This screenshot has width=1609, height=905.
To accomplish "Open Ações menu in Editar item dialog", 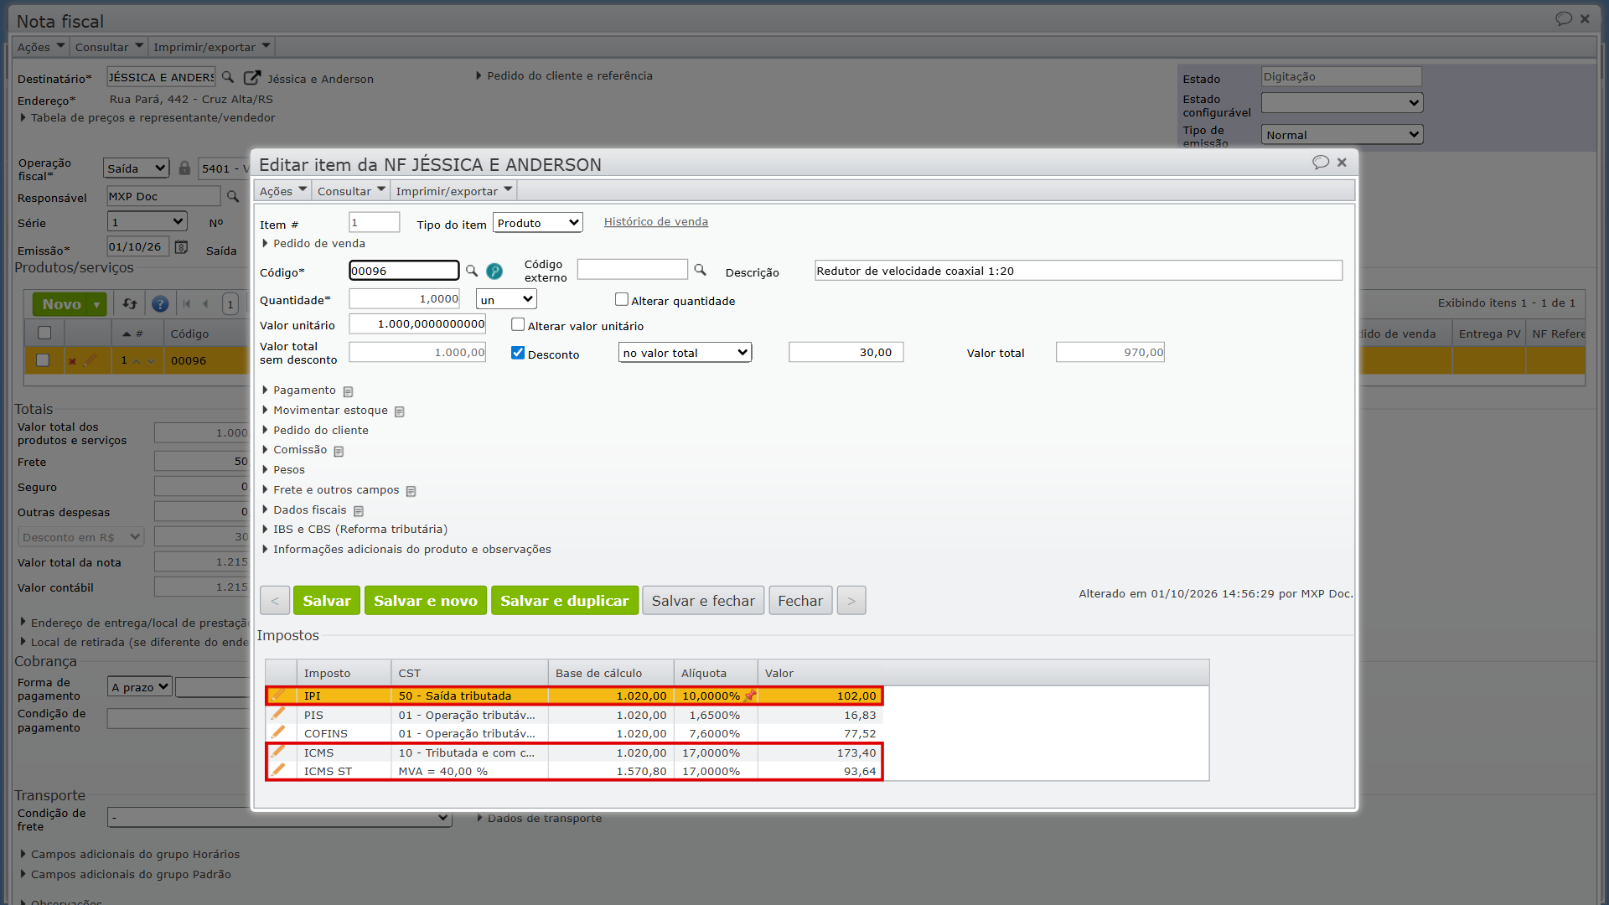I will coord(282,191).
